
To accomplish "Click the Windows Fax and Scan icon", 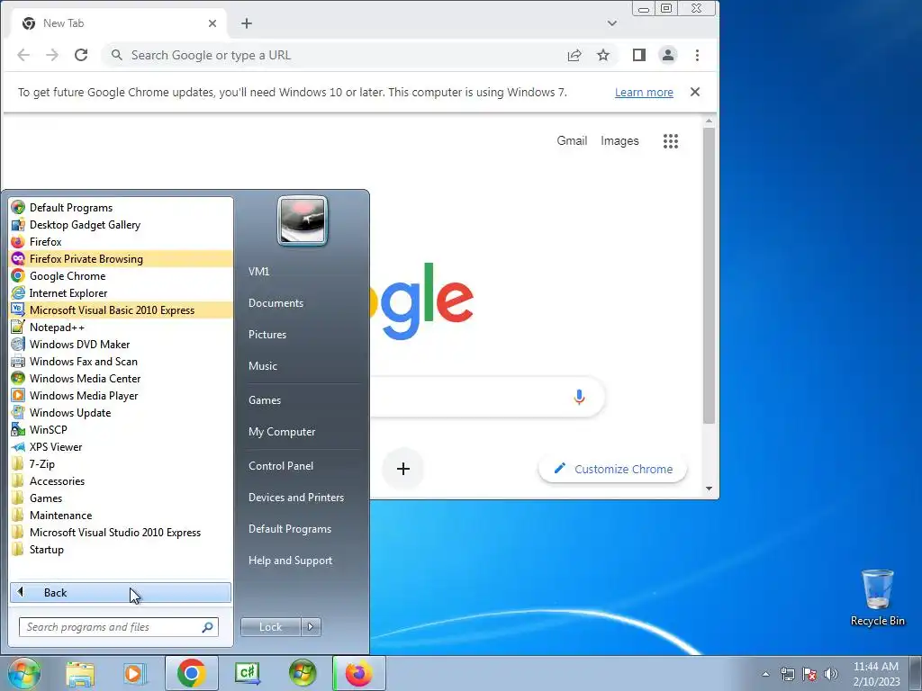I will click(x=18, y=361).
